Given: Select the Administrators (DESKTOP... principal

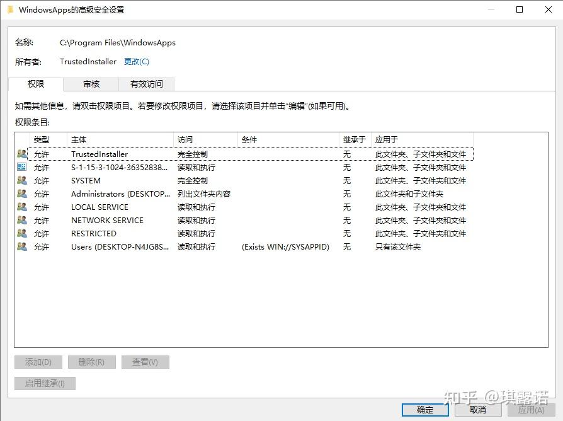Looking at the screenshot, I should coord(121,194).
